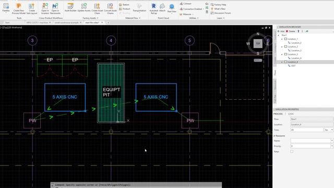
Task: Toggle the Keep checkbox
Action: [x=292, y=151]
